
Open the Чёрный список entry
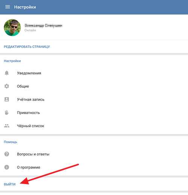click(94, 126)
